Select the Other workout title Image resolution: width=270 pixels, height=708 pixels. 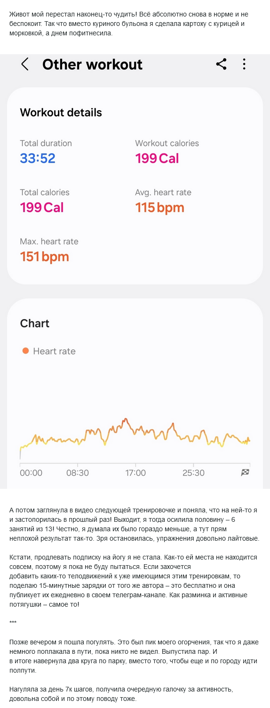click(x=92, y=65)
